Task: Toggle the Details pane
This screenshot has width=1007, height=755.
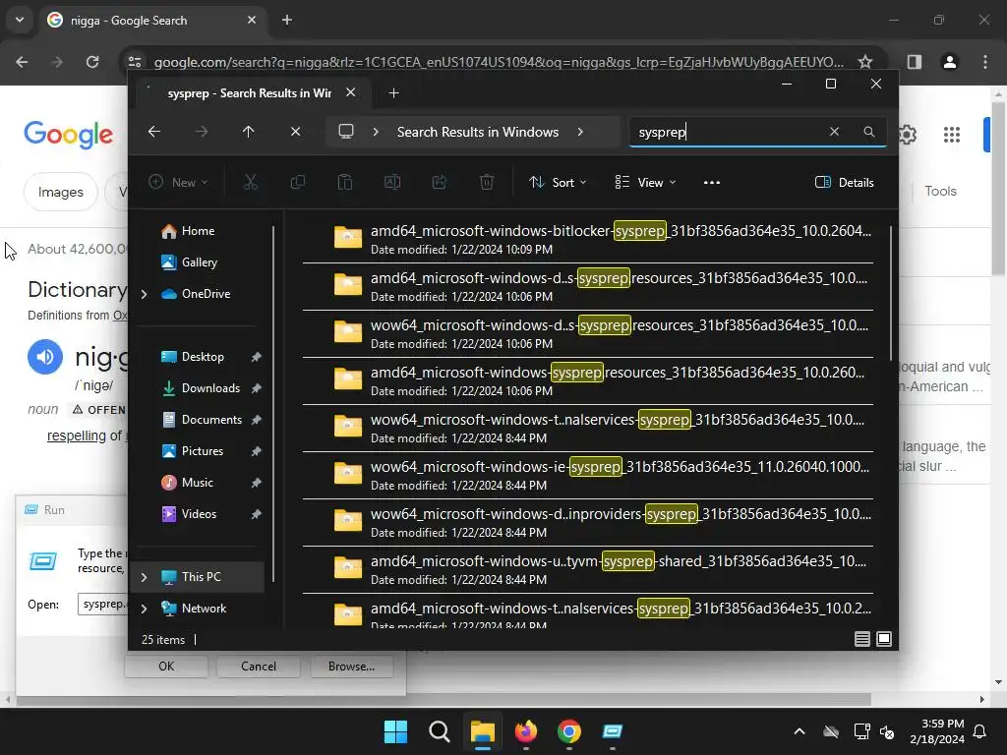Action: tap(845, 182)
